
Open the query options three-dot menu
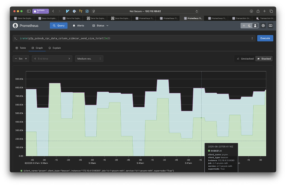point(252,38)
